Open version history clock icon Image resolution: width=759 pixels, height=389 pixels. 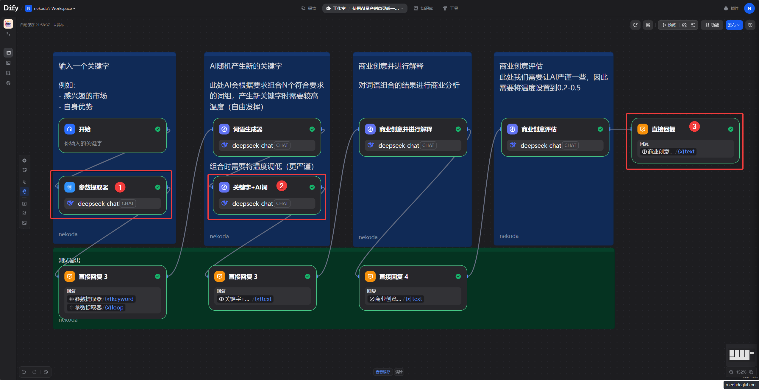750,25
